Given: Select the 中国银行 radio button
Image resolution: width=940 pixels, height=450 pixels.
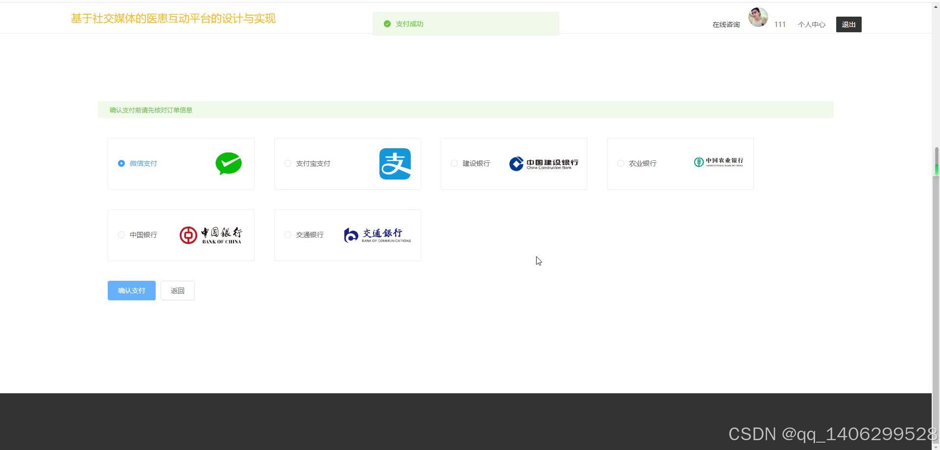Looking at the screenshot, I should (x=121, y=235).
